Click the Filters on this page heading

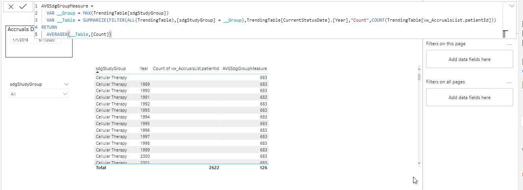[x=446, y=44]
